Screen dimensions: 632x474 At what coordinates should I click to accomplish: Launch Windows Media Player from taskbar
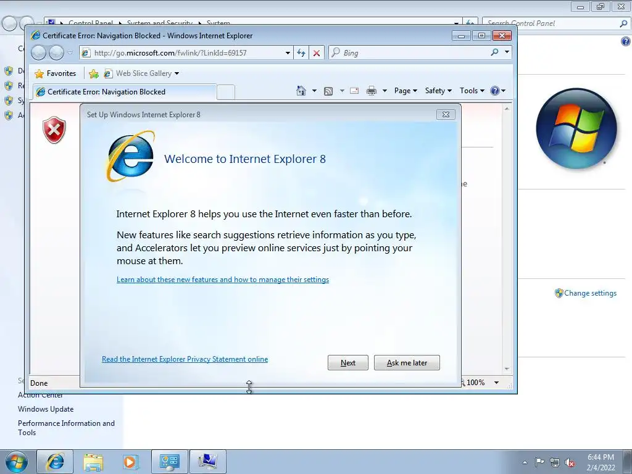click(131, 462)
